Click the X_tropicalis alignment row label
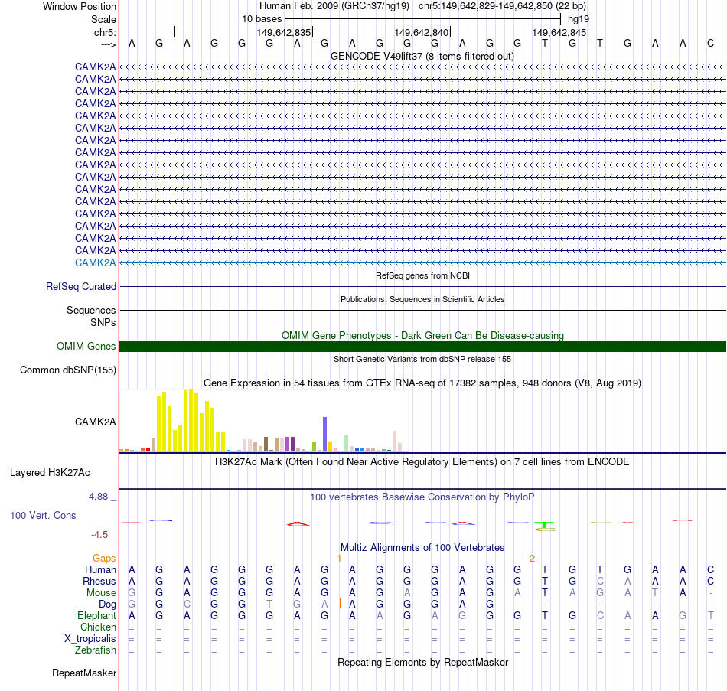This screenshot has width=727, height=691. [90, 639]
